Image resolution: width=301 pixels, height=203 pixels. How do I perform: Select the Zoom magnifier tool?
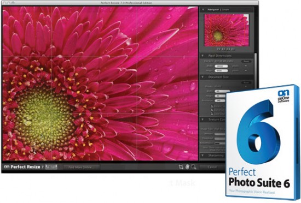point(194,167)
